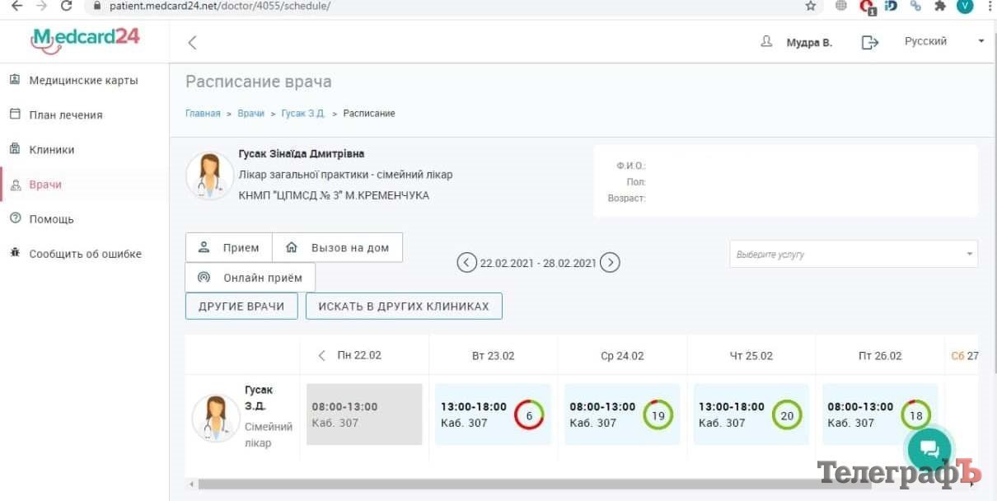Open the browser extensions puzzle icon

[939, 6]
